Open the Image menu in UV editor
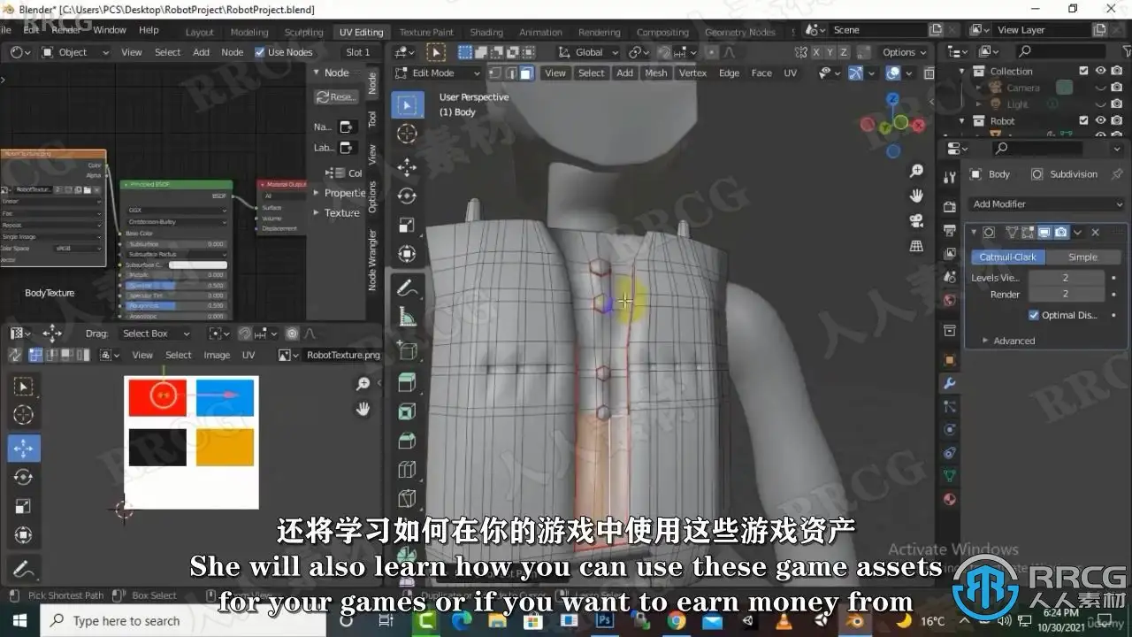Viewport: 1132px width, 637px height. [x=217, y=355]
